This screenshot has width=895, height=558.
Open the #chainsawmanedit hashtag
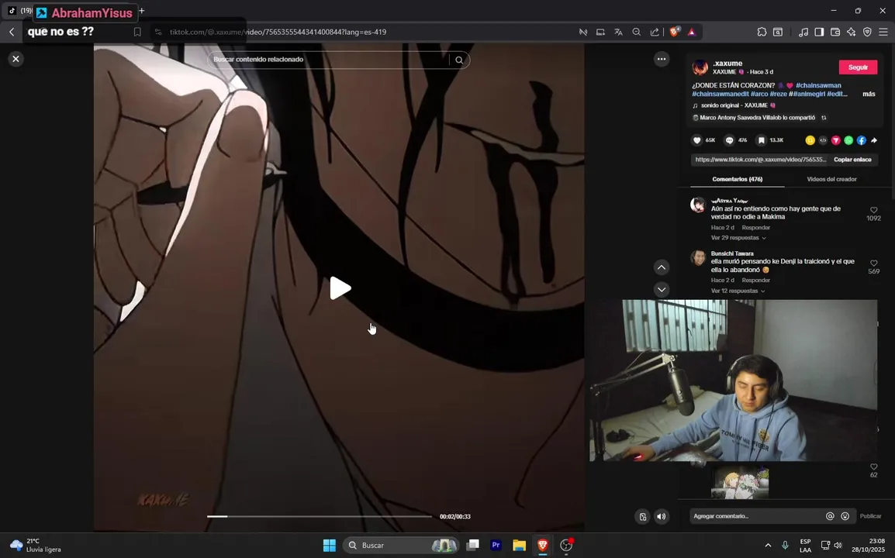pyautogui.click(x=720, y=94)
